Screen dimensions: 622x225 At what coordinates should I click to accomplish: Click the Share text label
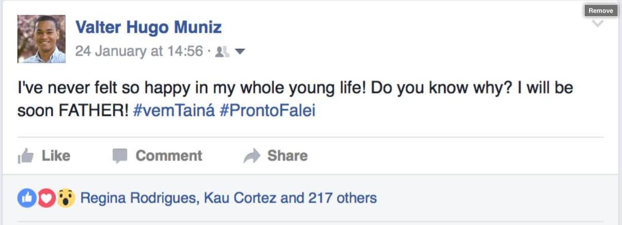[287, 156]
